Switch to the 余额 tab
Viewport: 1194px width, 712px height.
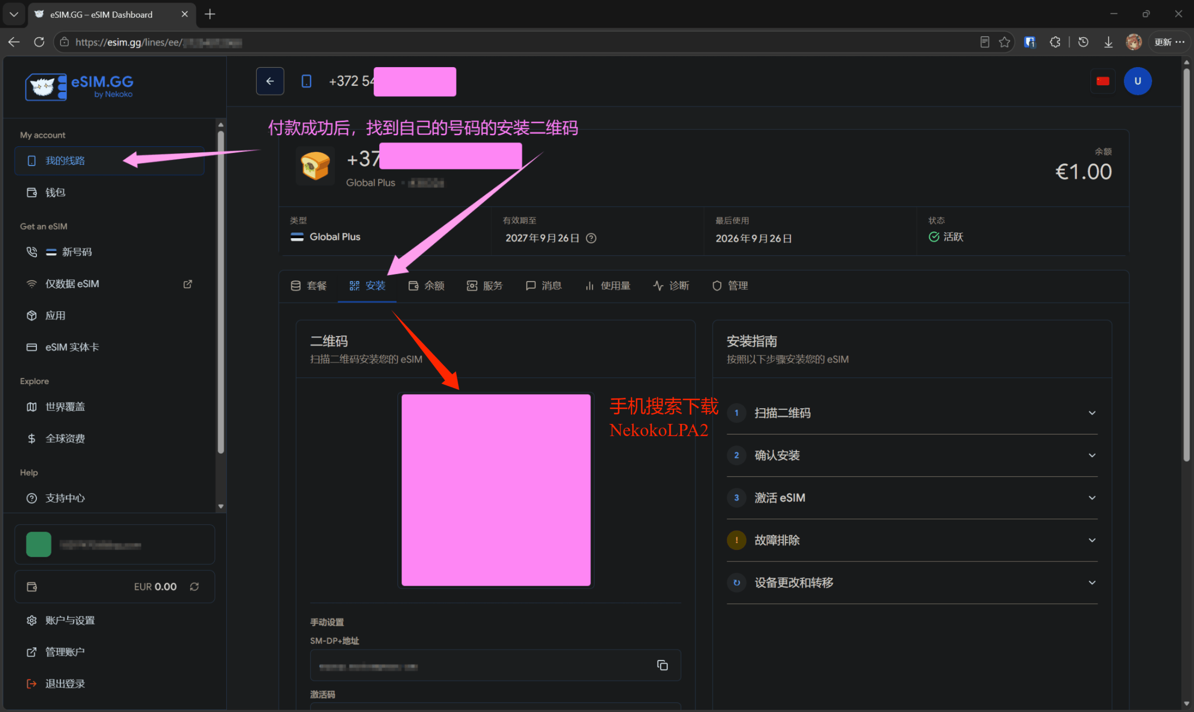point(426,286)
